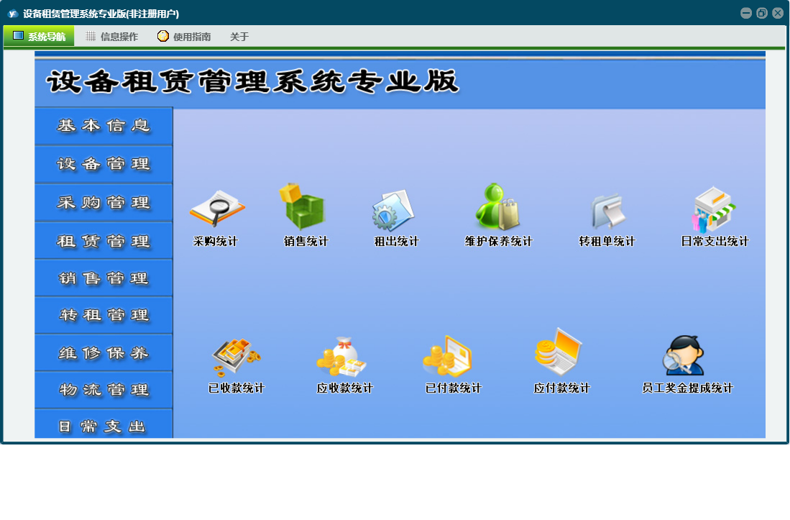Image resolution: width=790 pixels, height=520 pixels.
Task: Click the 维修保养 sidebar button
Action: point(104,353)
